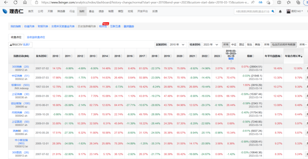Add this page to favorites with the star-plus icon
Viewport: 308px width, 159px height.
coord(268,2)
